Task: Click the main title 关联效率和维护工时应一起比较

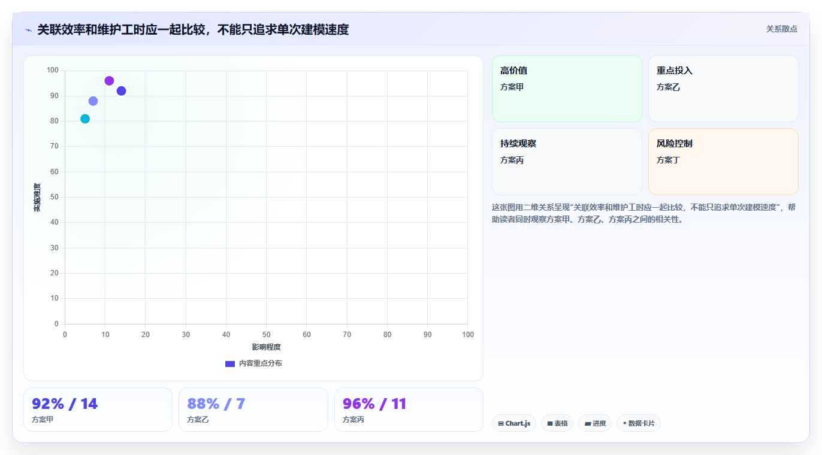Action: (193, 29)
